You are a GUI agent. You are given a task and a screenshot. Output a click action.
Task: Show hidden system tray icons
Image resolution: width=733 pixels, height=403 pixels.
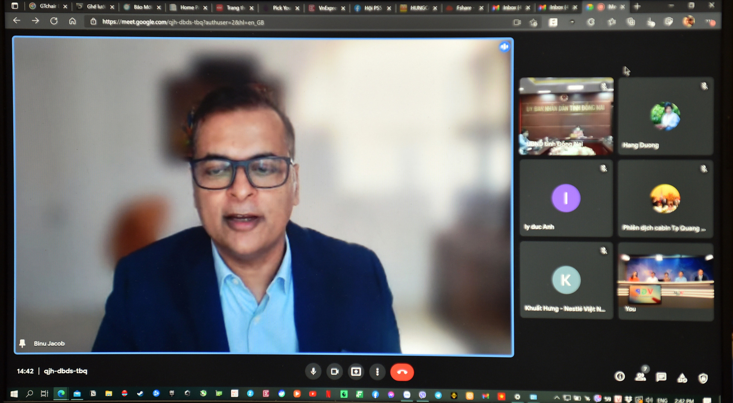[x=557, y=398]
